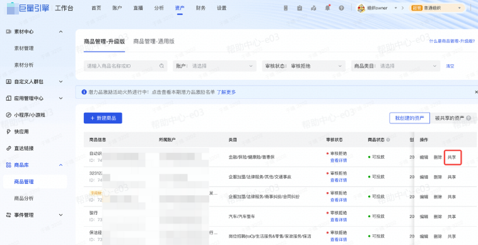Open the help question-mark icon in header
478x245 pixels.
[x=341, y=8]
